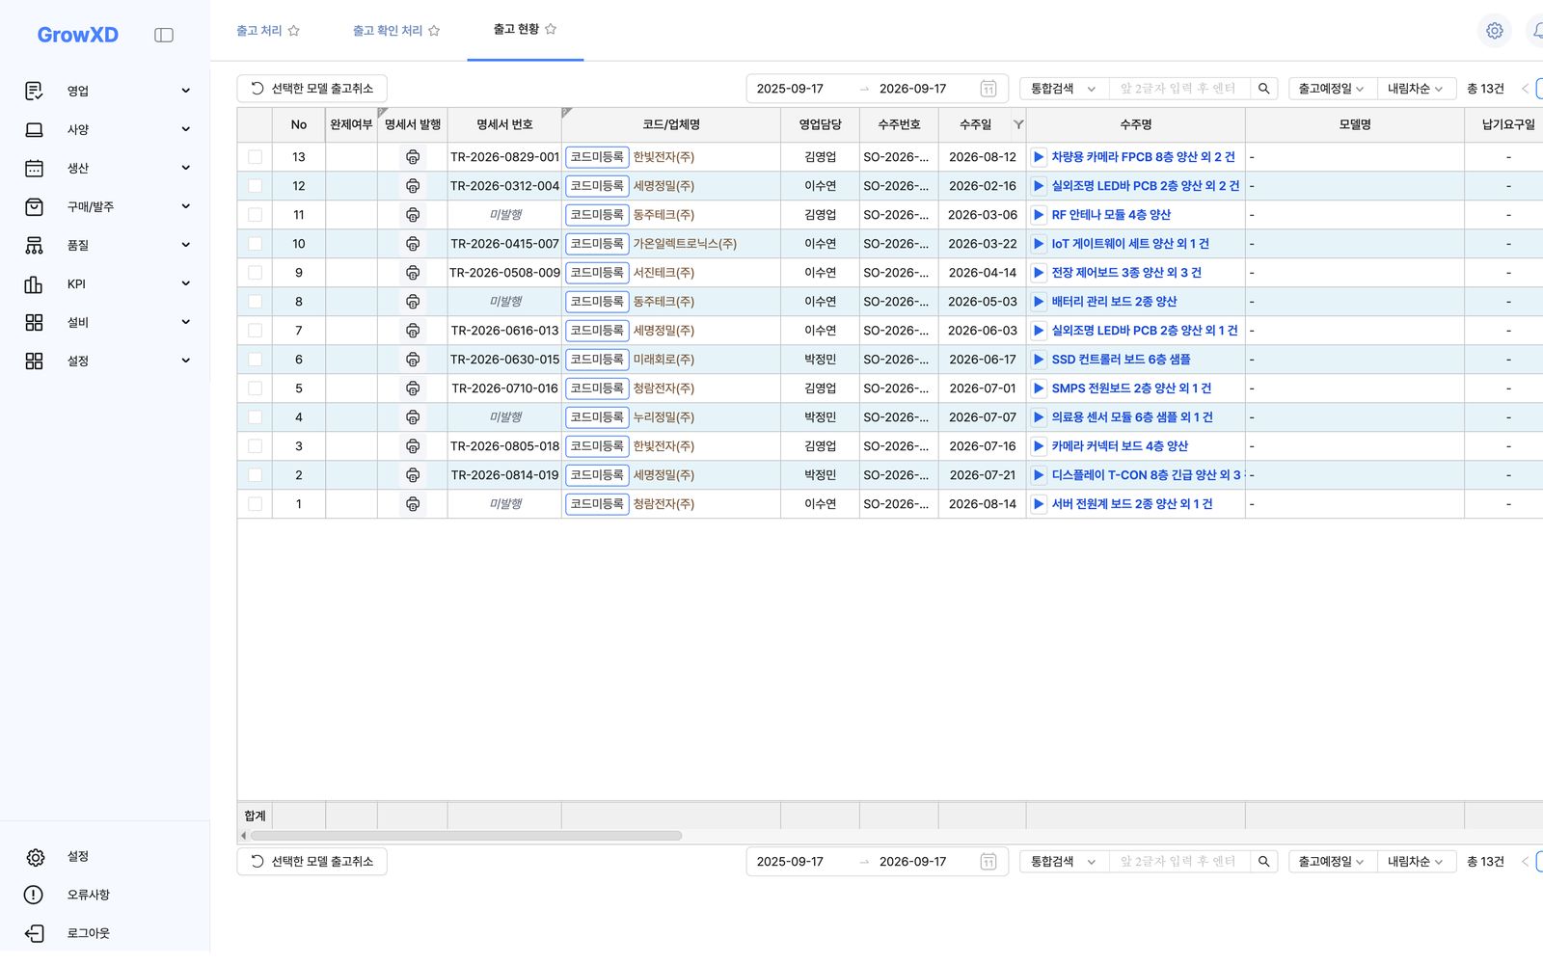Open the top 통합검색 dropdown

(x=1064, y=89)
